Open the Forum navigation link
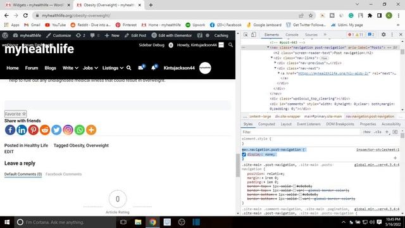This screenshot has height=228, width=405. pyautogui.click(x=32, y=68)
